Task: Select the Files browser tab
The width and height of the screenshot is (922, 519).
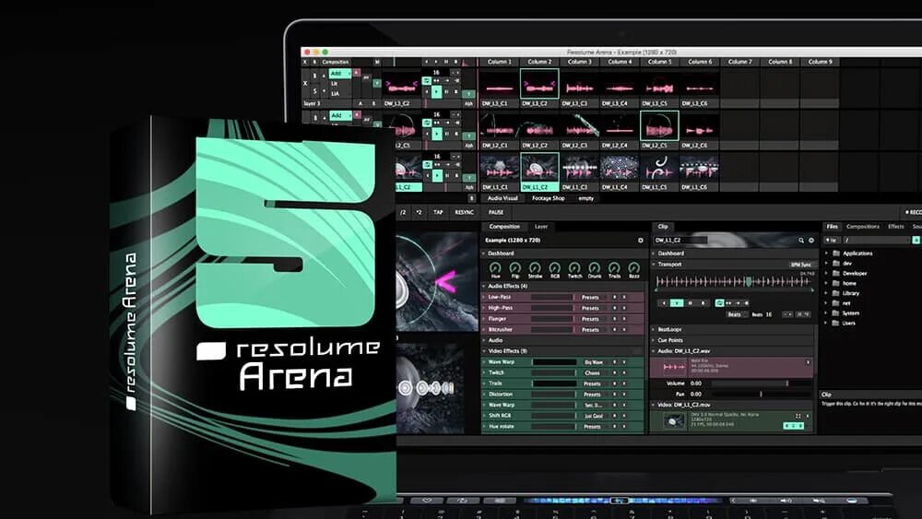Action: [x=832, y=227]
